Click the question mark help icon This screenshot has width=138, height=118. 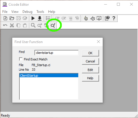[x=114, y=18]
